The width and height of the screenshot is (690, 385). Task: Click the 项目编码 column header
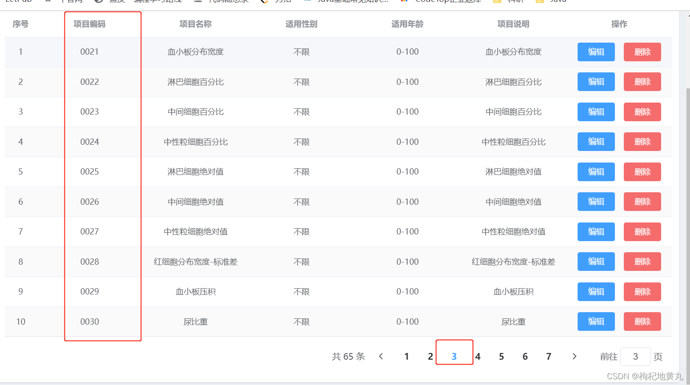coord(89,24)
